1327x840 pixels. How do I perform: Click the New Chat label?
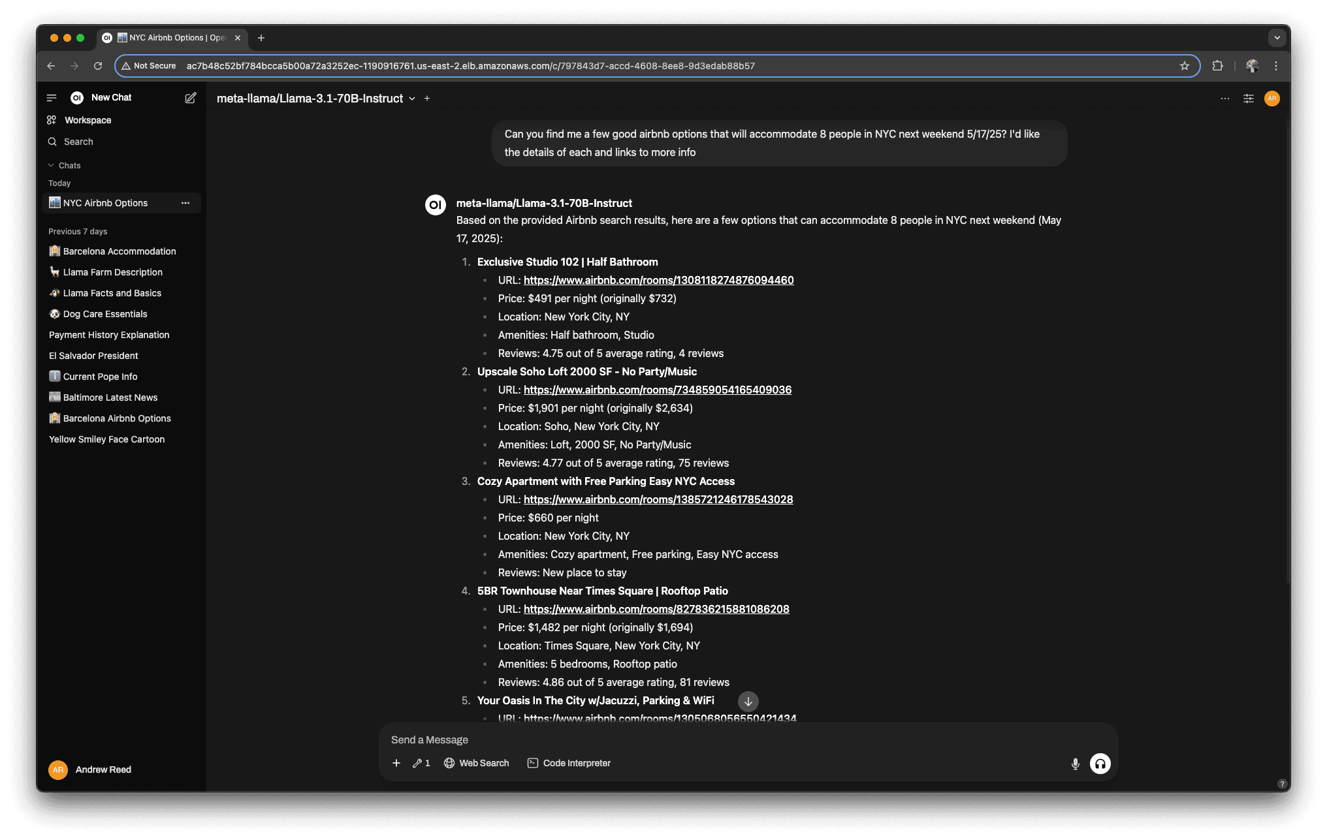point(112,98)
